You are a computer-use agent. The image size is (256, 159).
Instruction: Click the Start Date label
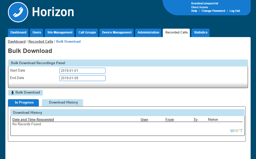click(17, 71)
